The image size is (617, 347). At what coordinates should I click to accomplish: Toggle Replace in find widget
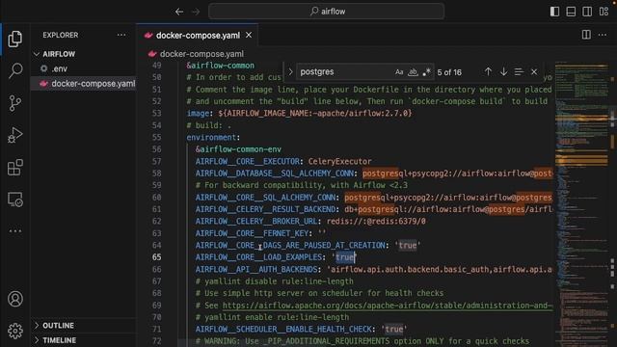tap(290, 72)
